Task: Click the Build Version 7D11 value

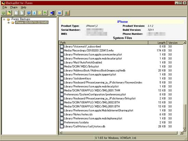Action: pos(151,30)
